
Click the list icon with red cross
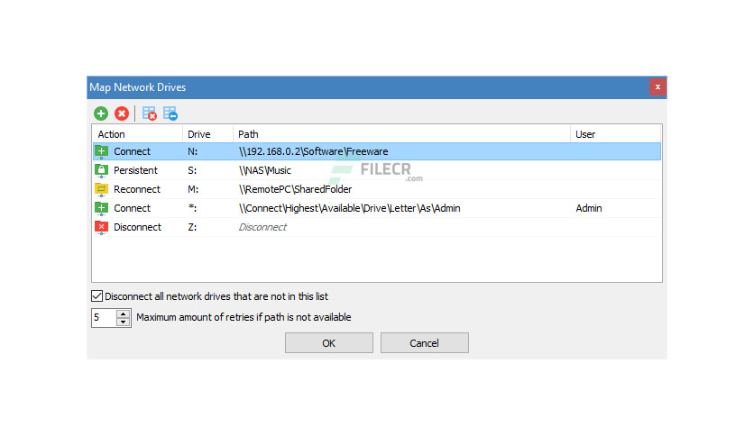[150, 114]
